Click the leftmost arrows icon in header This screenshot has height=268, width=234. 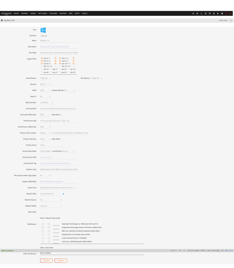point(193,13)
